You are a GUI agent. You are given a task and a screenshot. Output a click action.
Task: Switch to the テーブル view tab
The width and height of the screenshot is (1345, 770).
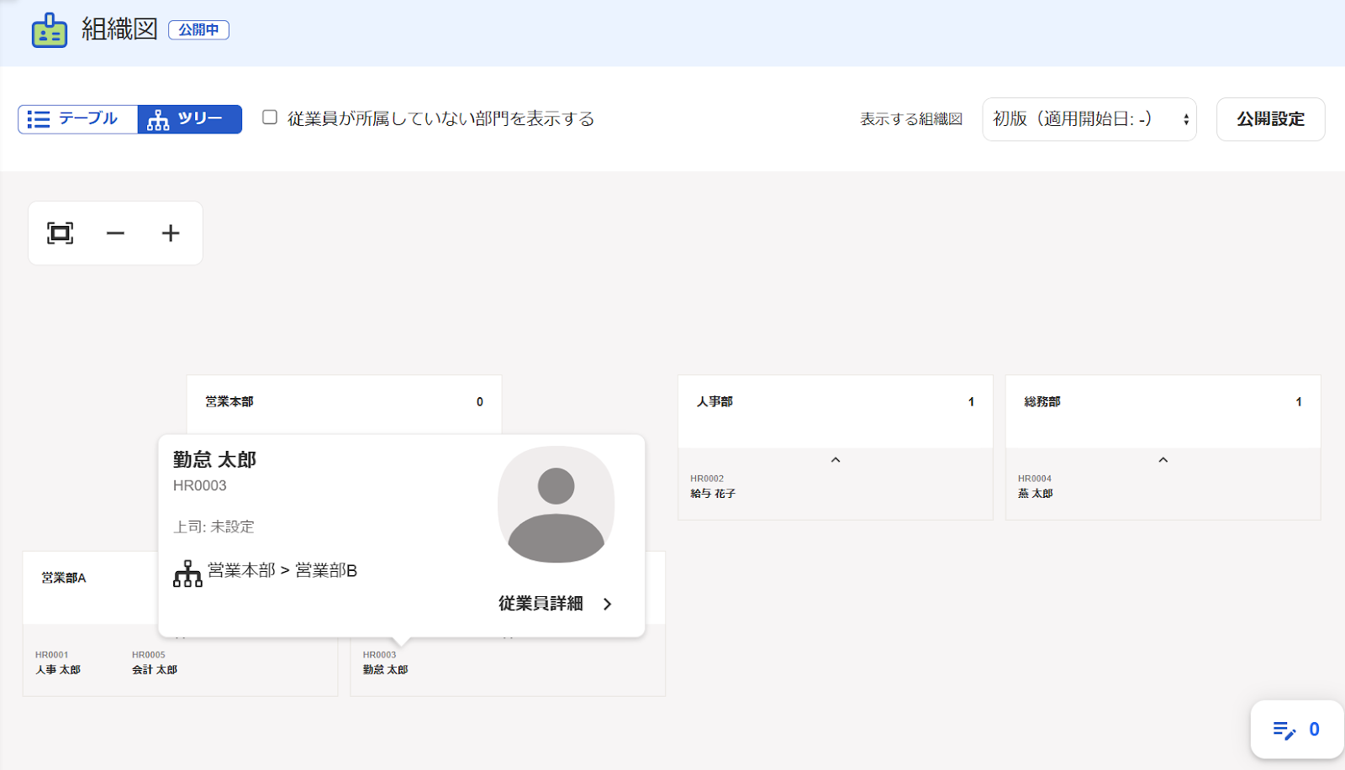tap(78, 119)
